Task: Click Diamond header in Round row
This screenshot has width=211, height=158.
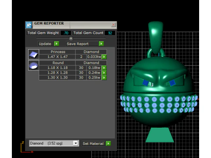Action: tap(91, 63)
